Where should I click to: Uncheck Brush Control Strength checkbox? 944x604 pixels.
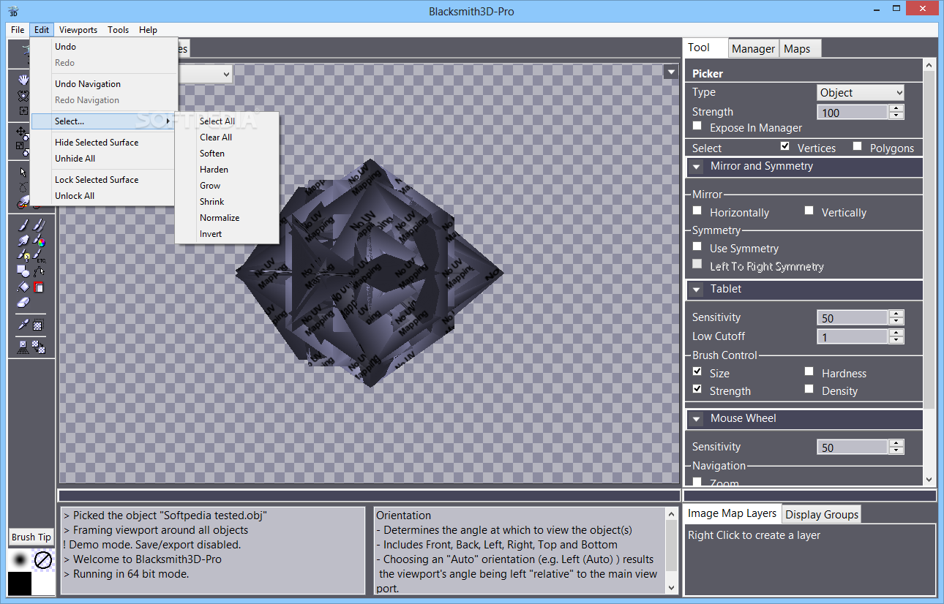click(697, 389)
